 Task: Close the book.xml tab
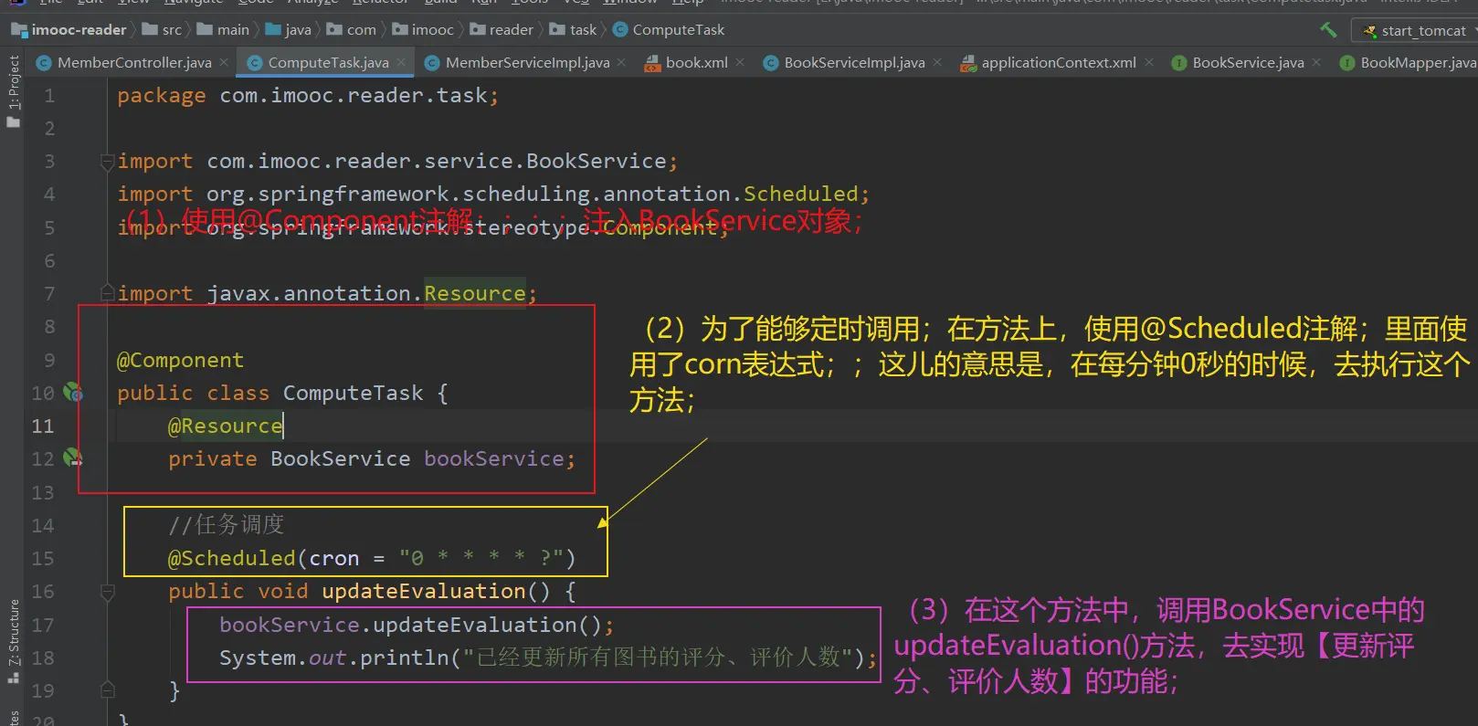coord(740,62)
